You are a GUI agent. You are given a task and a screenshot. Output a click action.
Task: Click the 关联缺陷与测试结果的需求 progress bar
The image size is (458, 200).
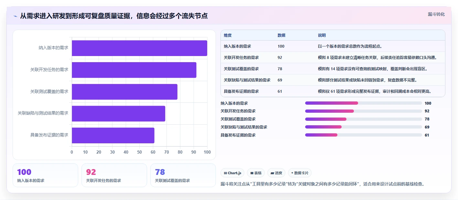(364, 127)
